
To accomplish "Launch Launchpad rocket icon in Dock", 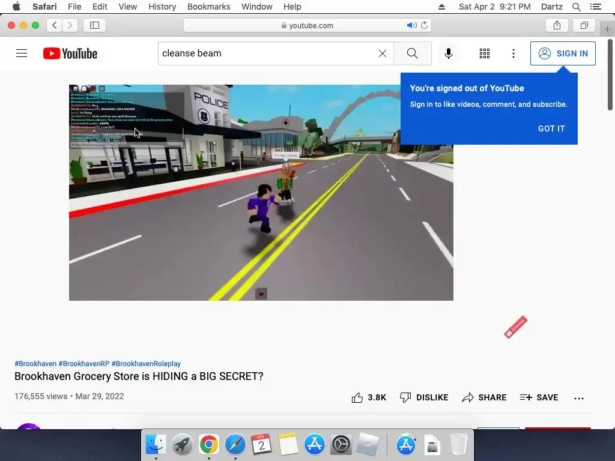I will [x=183, y=445].
